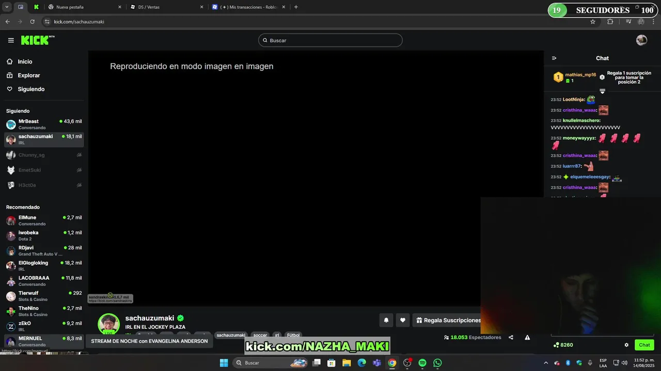Open recommended channel zEkO
The image size is (661, 371).
tap(44, 326)
